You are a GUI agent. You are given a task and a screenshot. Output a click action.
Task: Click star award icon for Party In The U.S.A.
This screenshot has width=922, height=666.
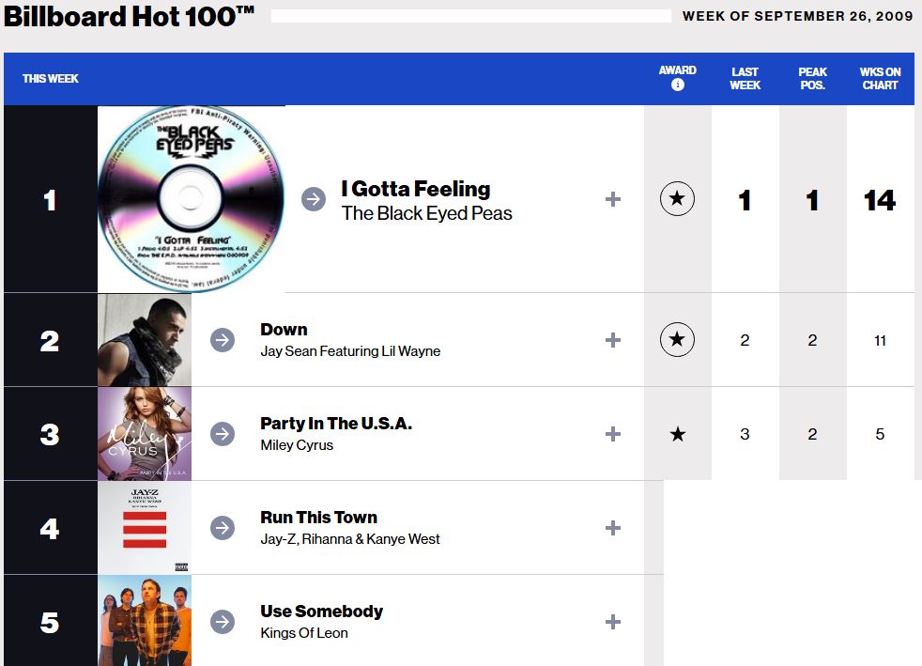[677, 434]
